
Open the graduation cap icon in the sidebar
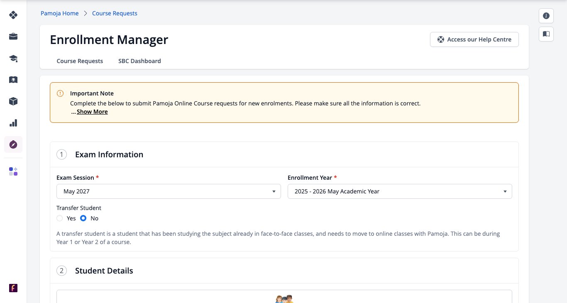(13, 58)
